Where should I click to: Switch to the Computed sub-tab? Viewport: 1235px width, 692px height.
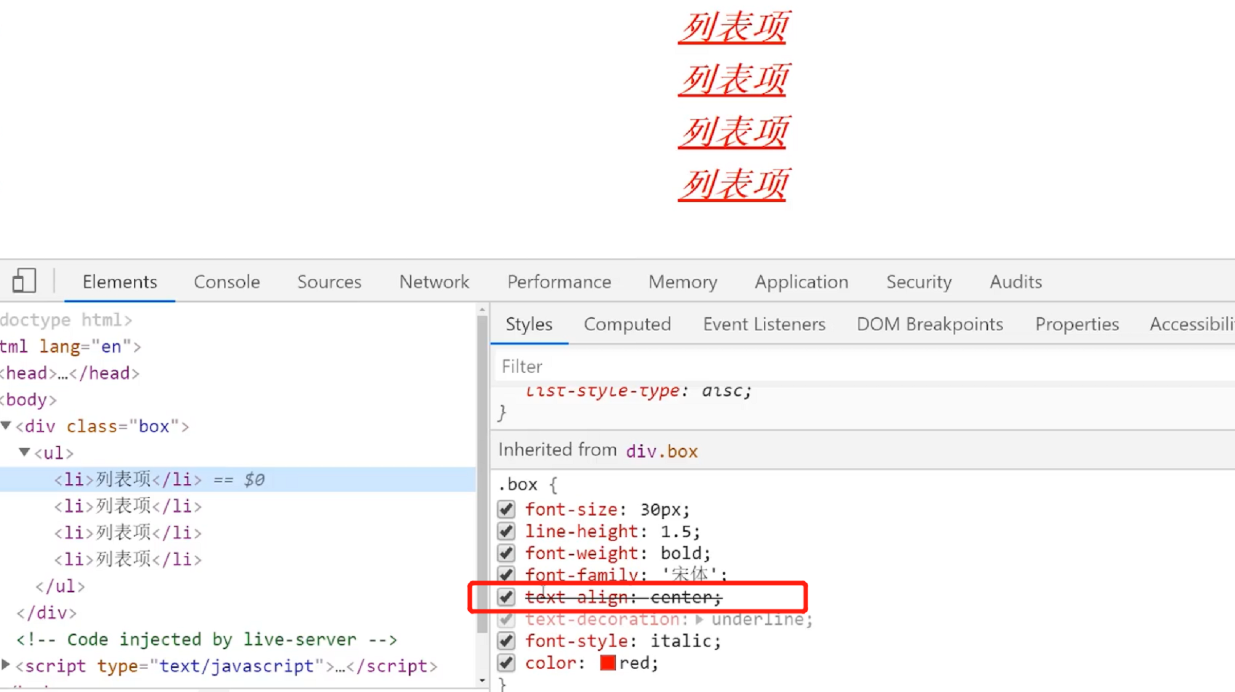coord(627,324)
